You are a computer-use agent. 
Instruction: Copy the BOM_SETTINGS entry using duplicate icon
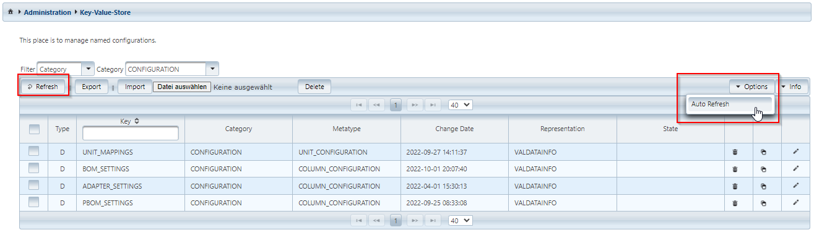point(763,169)
